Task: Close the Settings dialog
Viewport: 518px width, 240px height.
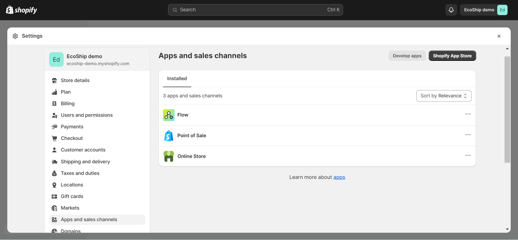Action: click(499, 36)
